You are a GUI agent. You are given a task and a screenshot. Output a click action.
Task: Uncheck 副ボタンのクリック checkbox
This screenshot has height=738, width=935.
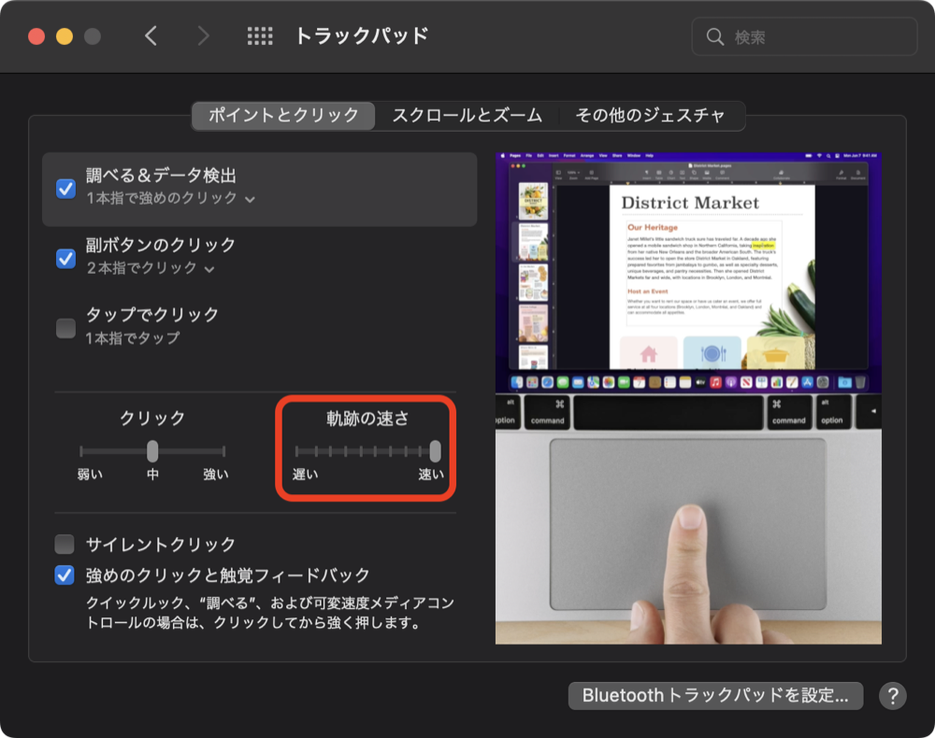pyautogui.click(x=65, y=259)
